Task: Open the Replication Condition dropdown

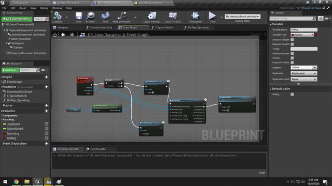Action: [304, 79]
